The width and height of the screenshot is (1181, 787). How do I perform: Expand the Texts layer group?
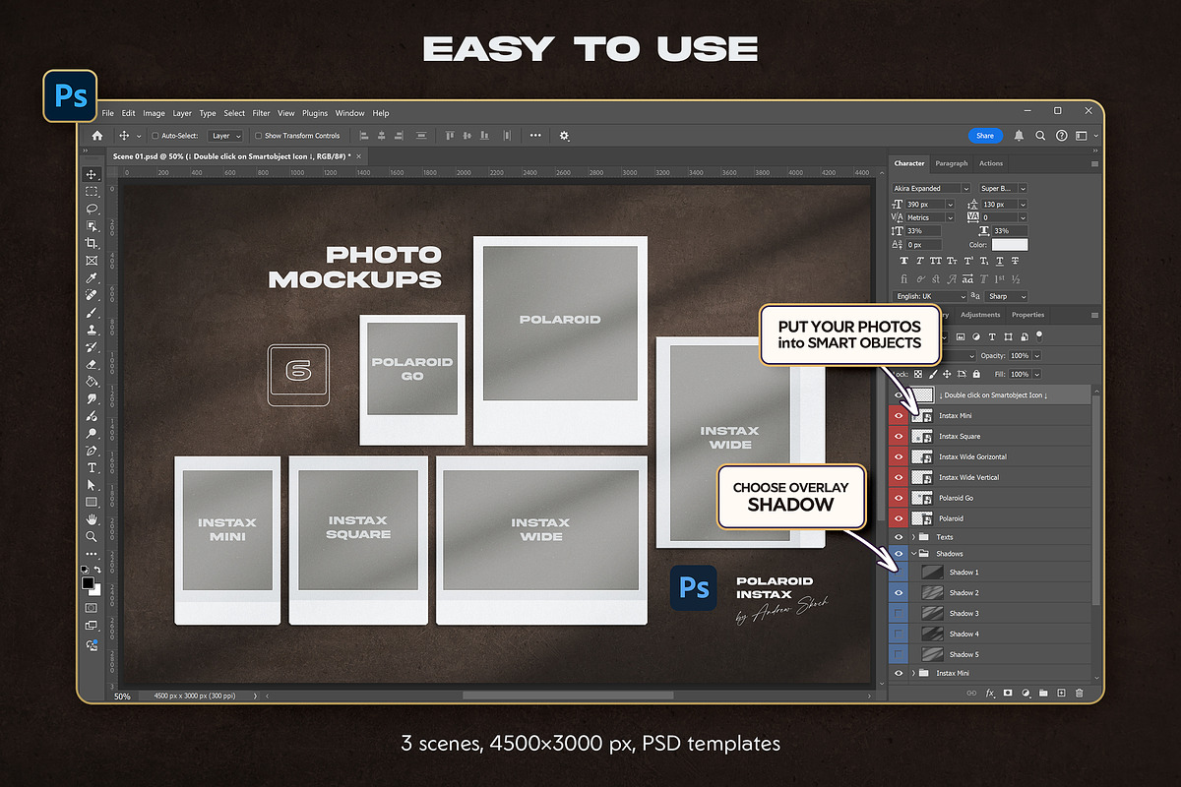click(x=914, y=537)
